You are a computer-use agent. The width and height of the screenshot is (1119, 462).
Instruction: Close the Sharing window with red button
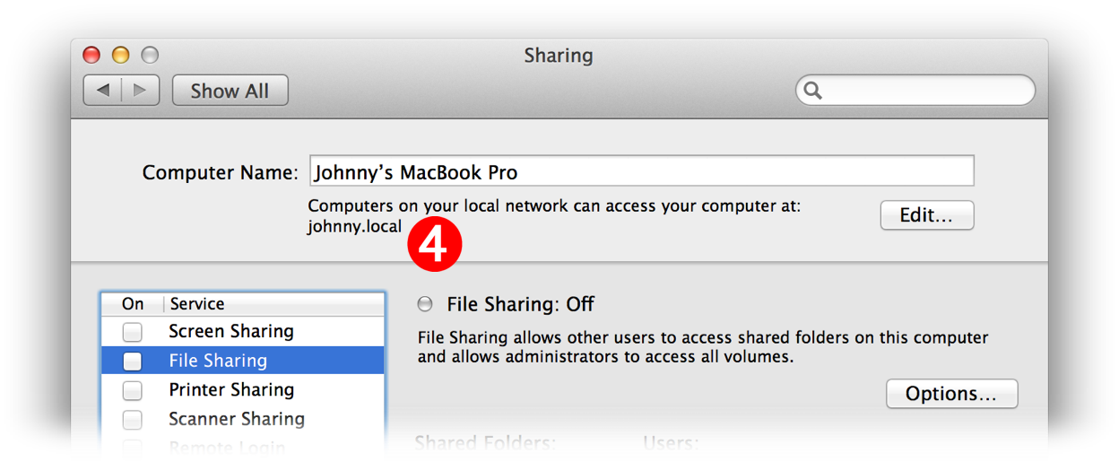pyautogui.click(x=91, y=55)
